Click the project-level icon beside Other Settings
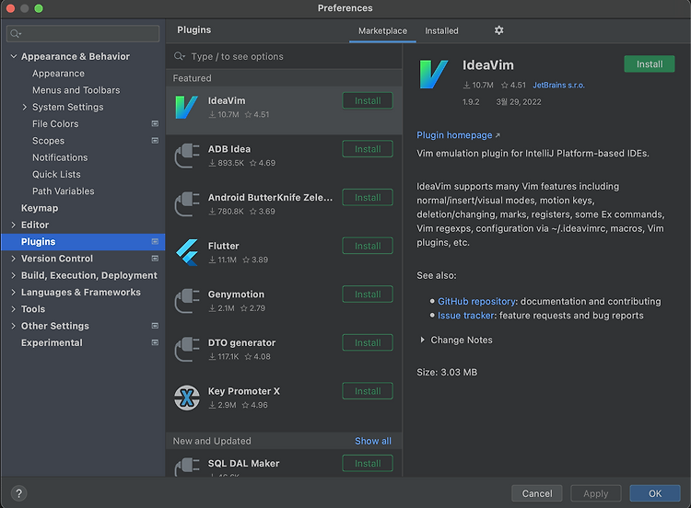Screen dimensions: 691x508 pyautogui.click(x=155, y=326)
